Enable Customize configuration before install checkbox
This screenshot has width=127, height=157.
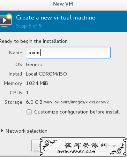click(29, 112)
